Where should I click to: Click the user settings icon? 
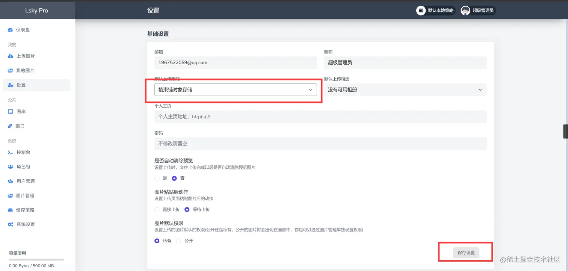click(11, 85)
